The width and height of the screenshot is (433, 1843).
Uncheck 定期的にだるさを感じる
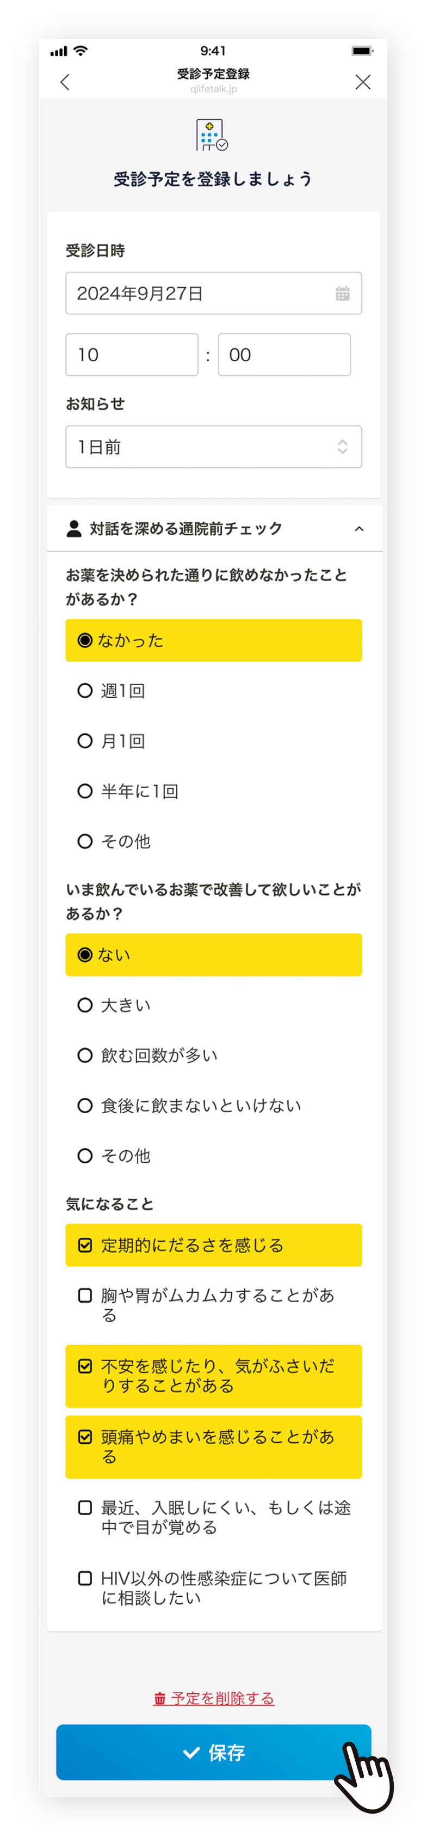214,1246
